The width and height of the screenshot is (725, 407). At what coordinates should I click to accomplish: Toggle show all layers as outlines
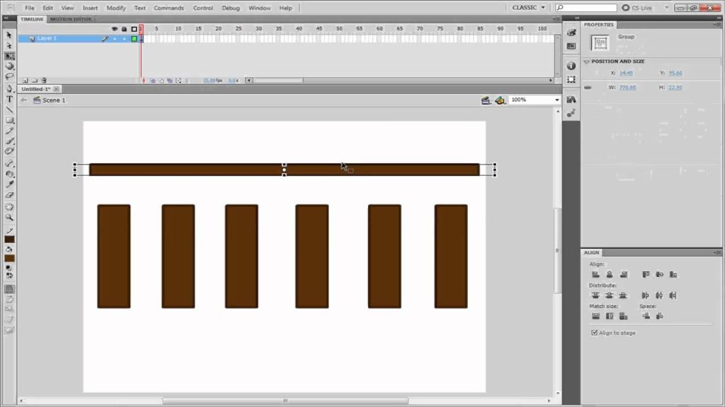point(134,29)
